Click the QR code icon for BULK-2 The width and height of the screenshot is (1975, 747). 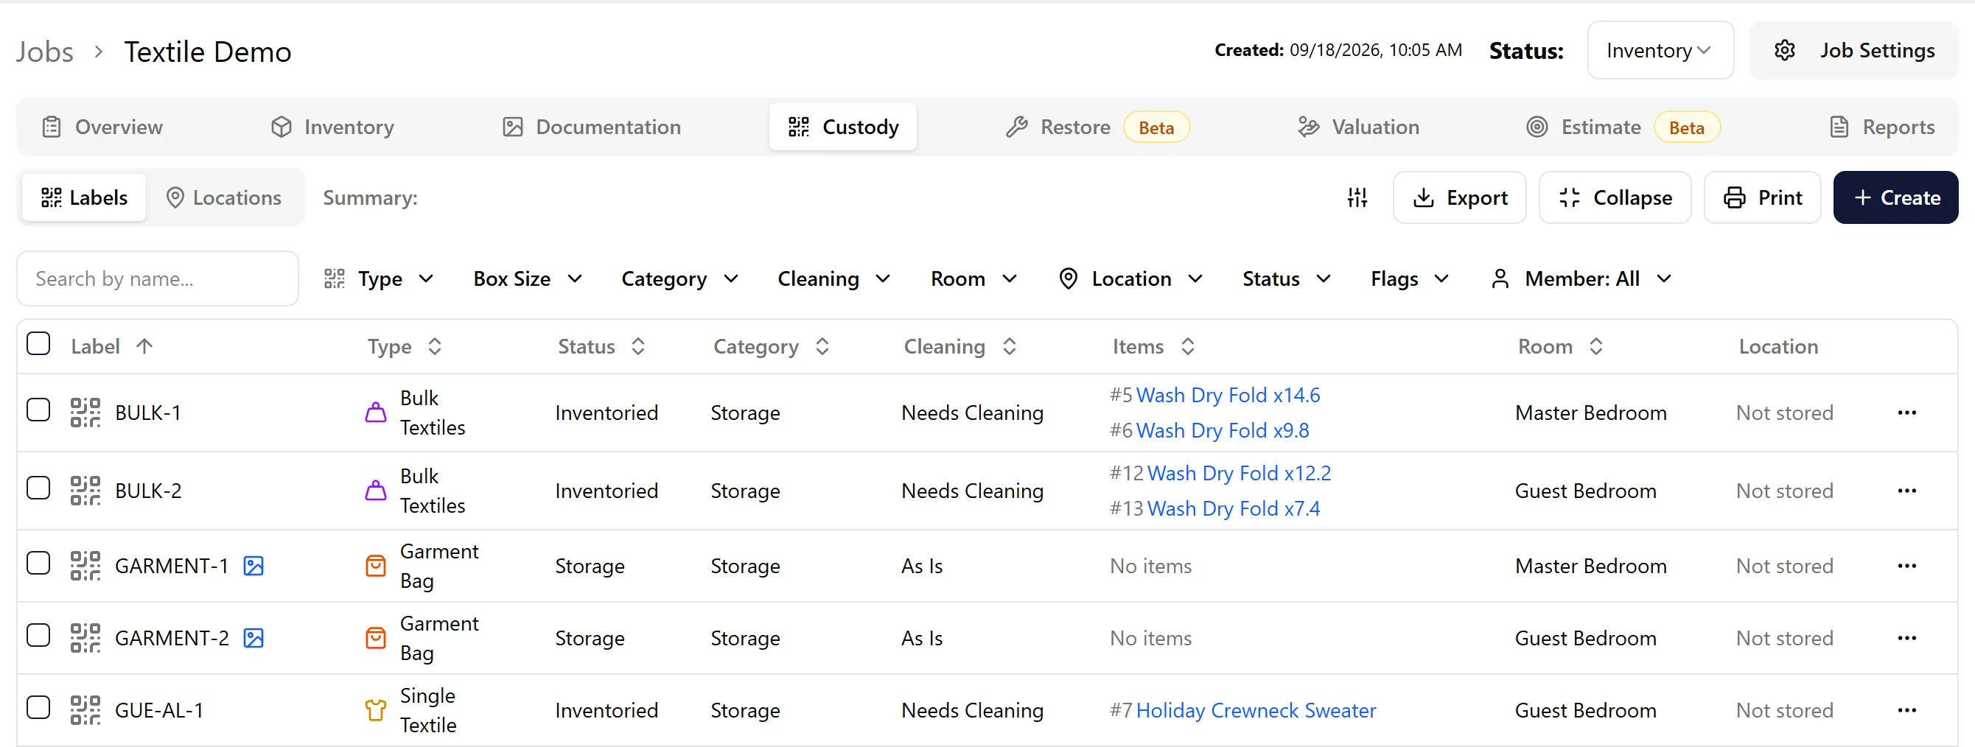point(85,491)
